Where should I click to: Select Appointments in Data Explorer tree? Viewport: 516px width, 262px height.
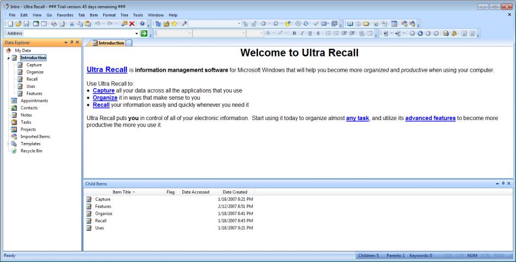point(34,101)
